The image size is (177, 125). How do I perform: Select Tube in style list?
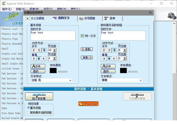pyautogui.click(x=4, y=108)
